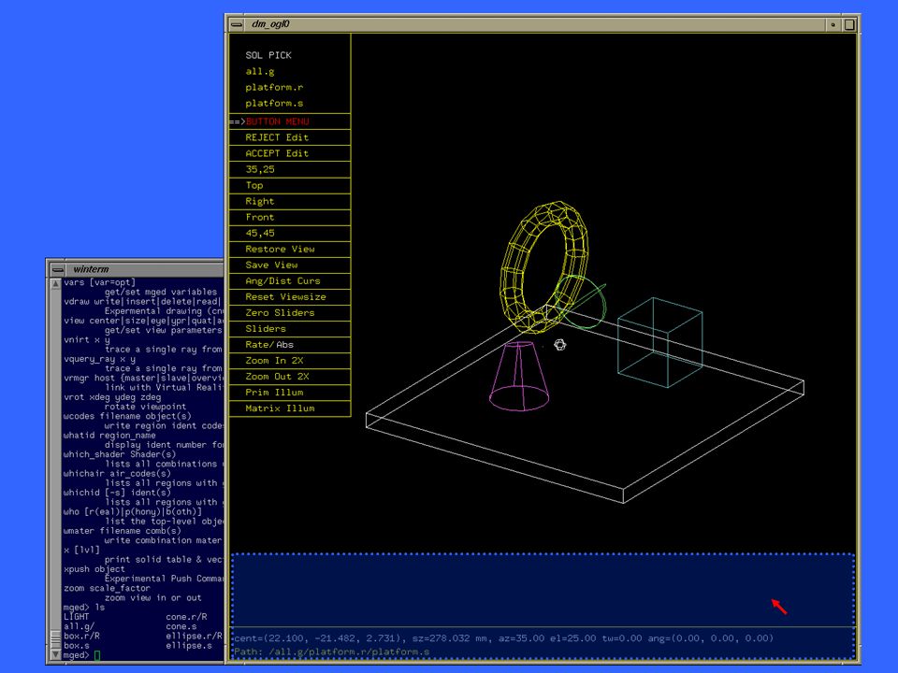Minimize the dm_ogl0 window

(833, 24)
